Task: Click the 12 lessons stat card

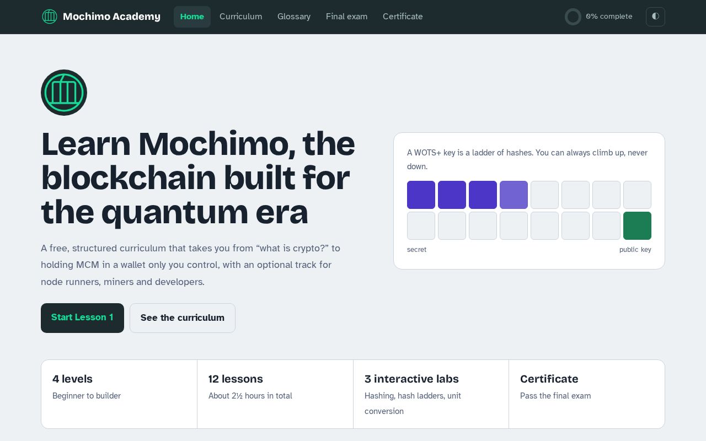Action: click(275, 394)
